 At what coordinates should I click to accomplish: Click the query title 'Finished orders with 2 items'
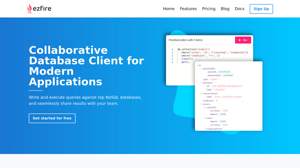pos(185,40)
